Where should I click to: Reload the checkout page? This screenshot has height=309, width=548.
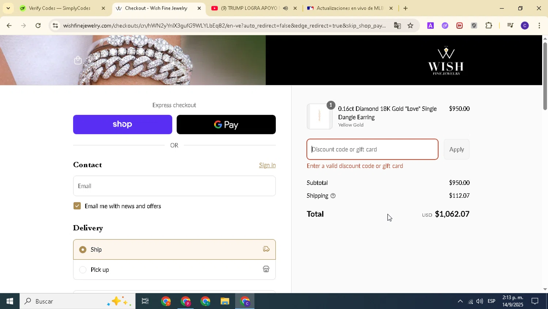38,26
